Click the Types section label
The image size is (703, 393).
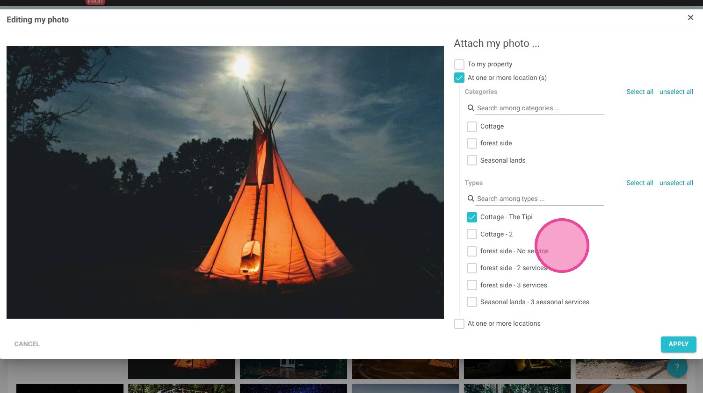(x=473, y=183)
